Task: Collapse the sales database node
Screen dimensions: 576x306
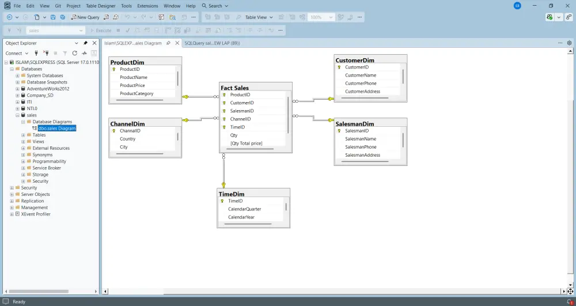Action: pos(17,115)
